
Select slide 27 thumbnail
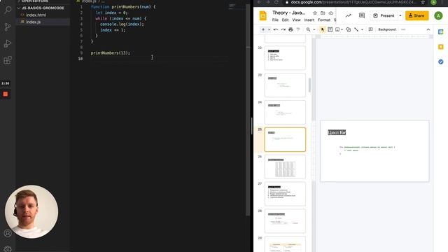tap(285, 194)
